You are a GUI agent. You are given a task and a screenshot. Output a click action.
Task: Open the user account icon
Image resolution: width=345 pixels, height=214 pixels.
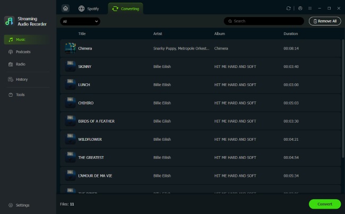coord(300,8)
